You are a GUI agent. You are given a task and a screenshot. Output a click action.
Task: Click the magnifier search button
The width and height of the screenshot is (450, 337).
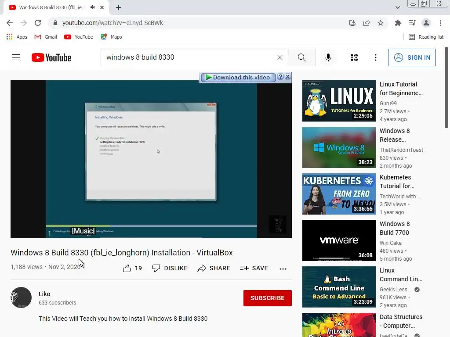tap(301, 57)
